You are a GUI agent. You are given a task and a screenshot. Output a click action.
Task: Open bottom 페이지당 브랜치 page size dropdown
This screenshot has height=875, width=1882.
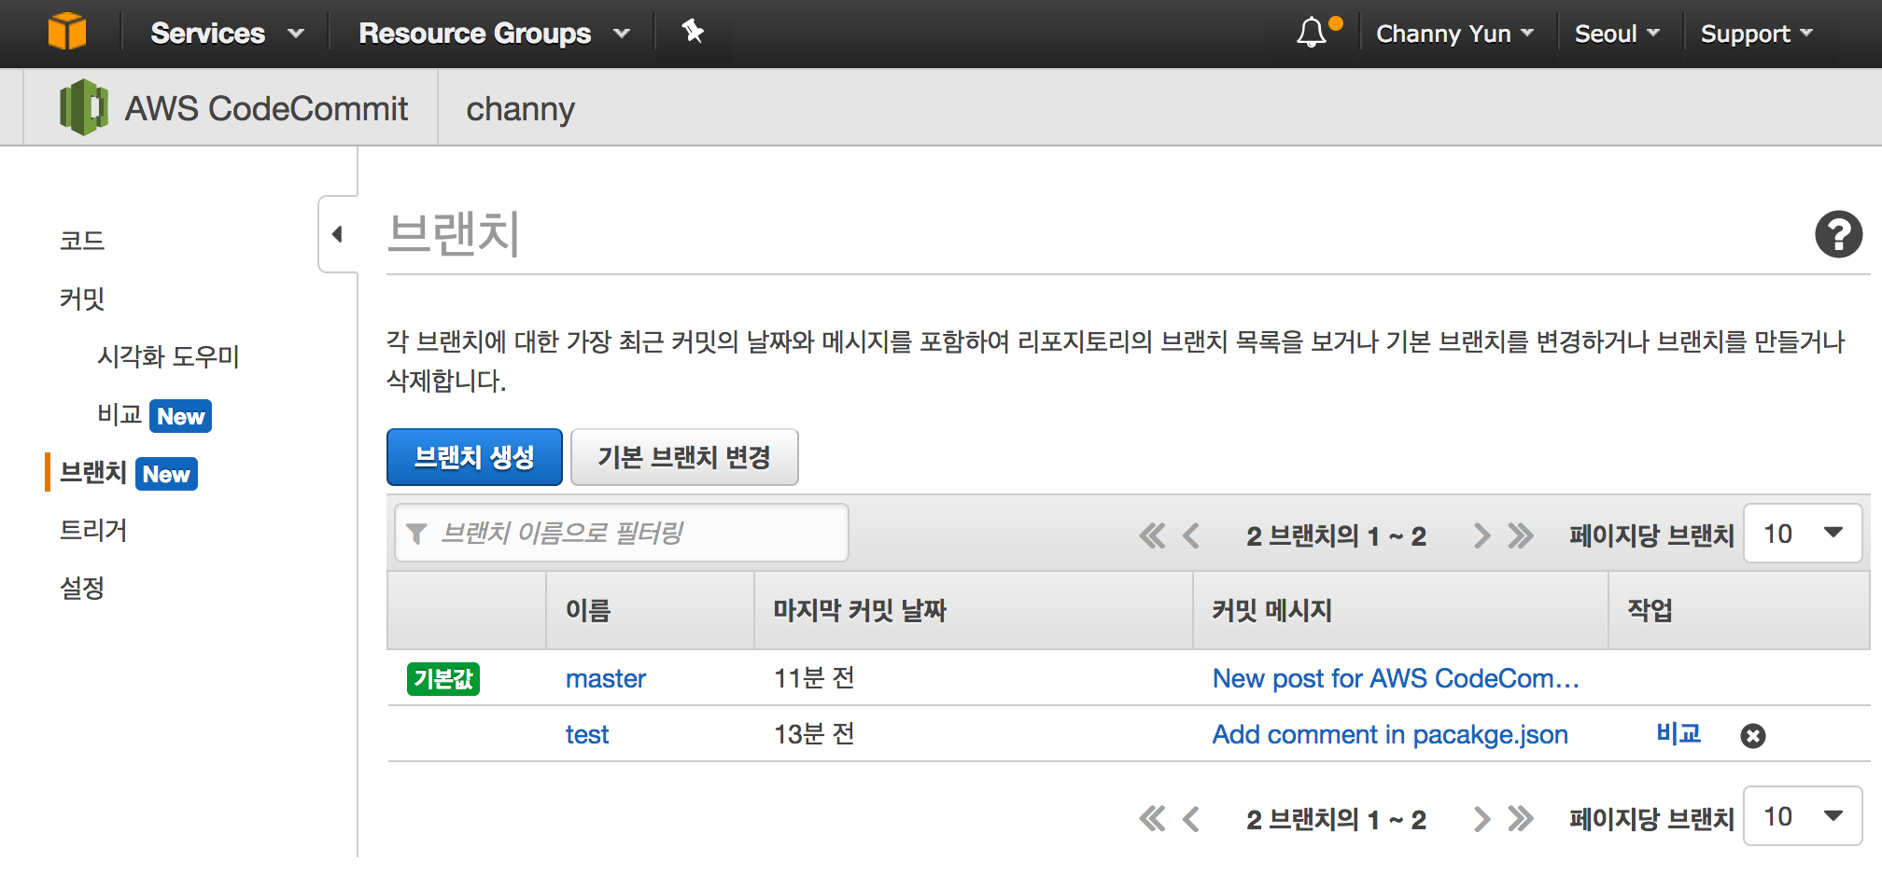1803,816
